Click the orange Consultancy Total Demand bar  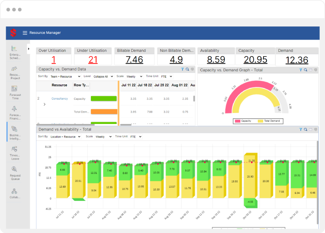[104, 112]
